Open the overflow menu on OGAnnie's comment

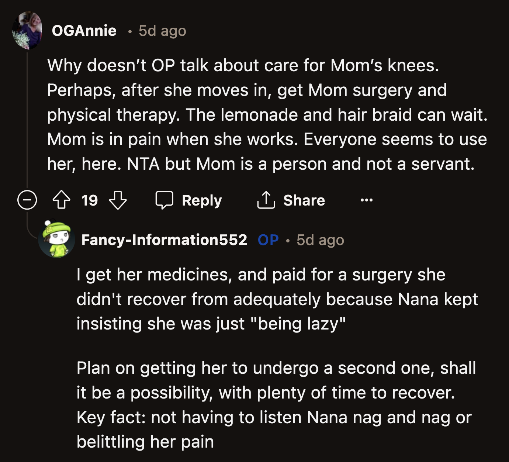366,200
